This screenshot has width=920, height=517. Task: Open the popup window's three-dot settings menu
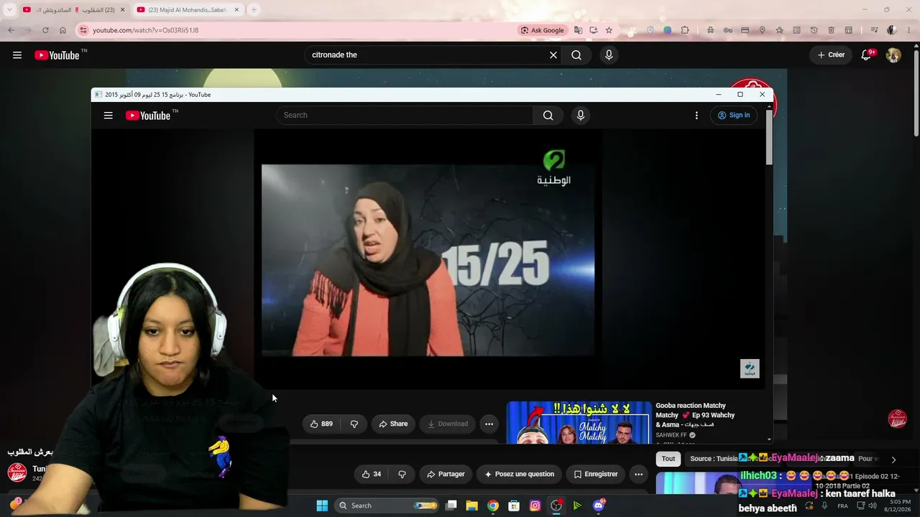pos(696,116)
